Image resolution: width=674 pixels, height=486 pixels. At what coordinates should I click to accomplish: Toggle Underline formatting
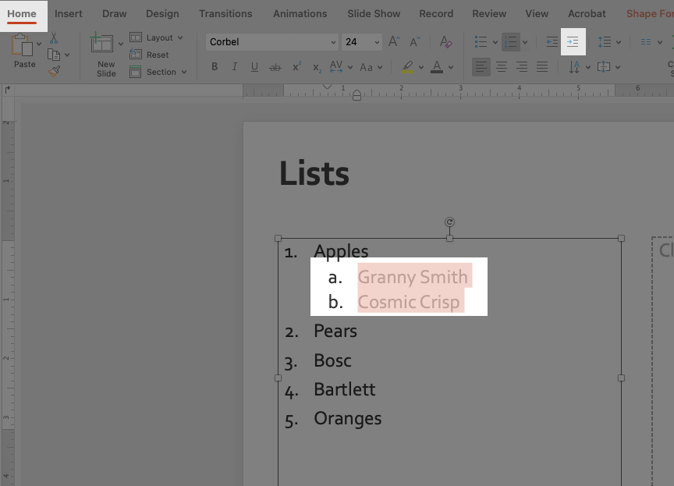pyautogui.click(x=254, y=68)
